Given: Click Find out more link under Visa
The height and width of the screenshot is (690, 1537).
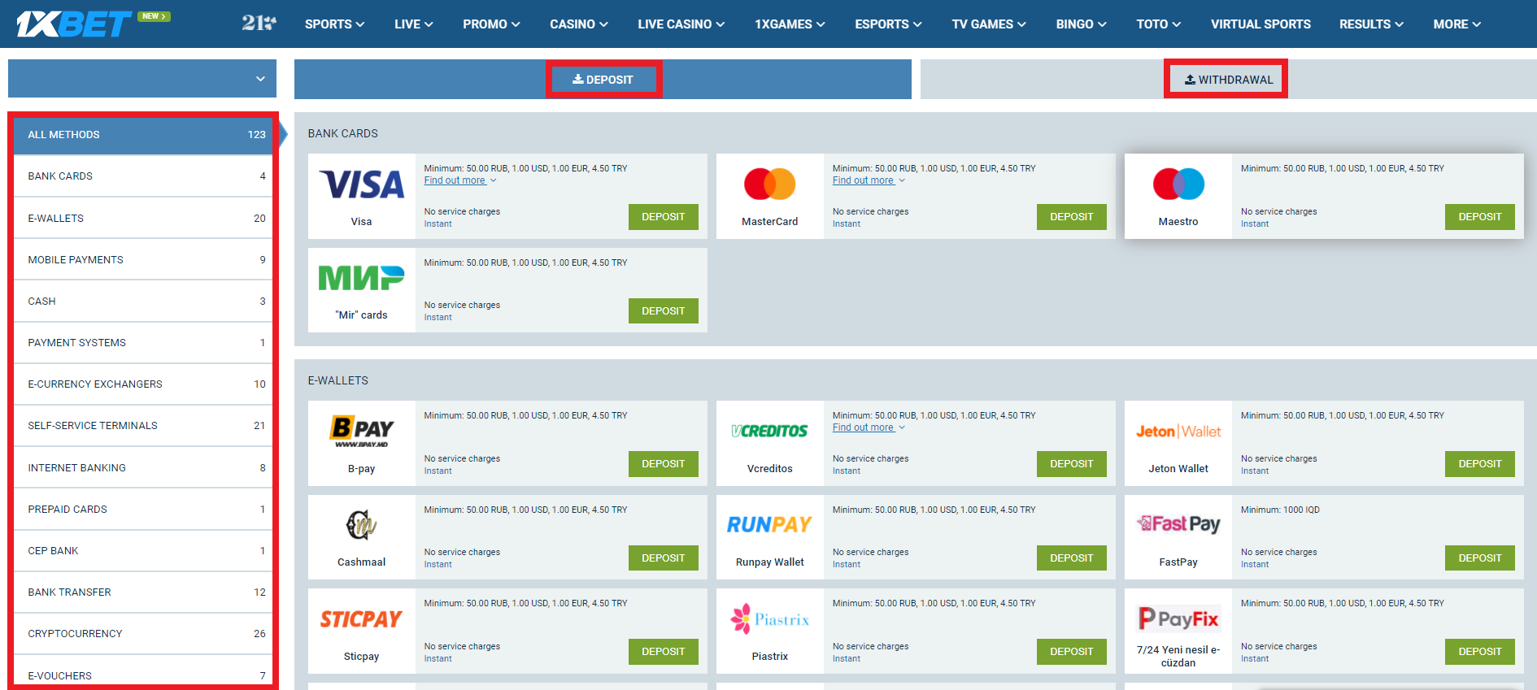Looking at the screenshot, I should click(x=459, y=180).
